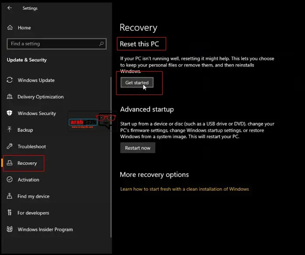The image size is (305, 255).
Task: Click the Recovery page title
Action: point(138,28)
